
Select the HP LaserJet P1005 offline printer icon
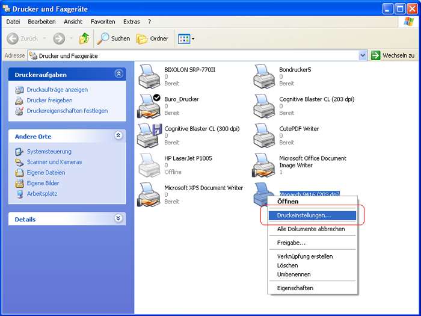pos(149,165)
